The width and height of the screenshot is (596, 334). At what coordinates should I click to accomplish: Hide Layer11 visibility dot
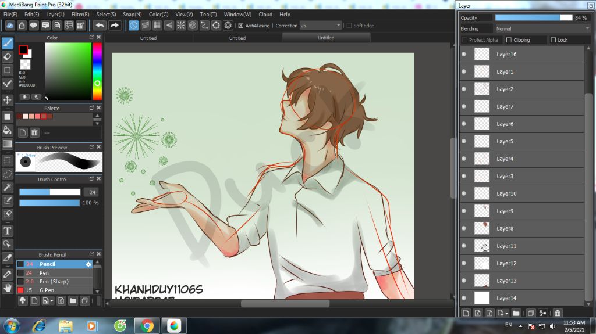point(464,246)
